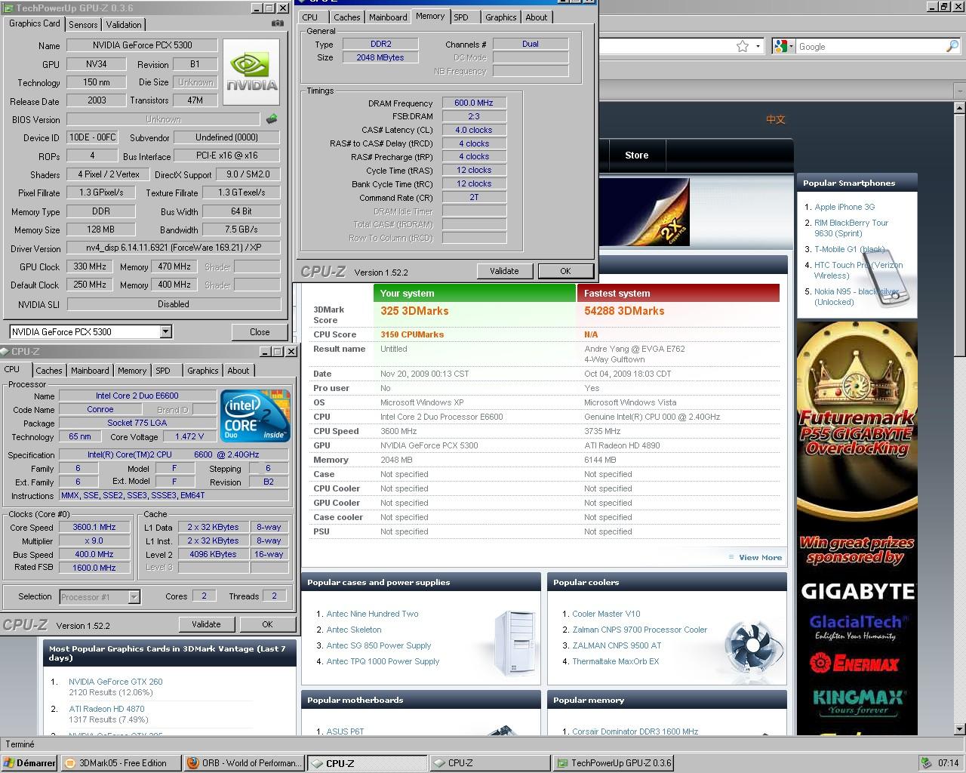Click the Démarrer start button

(29, 763)
